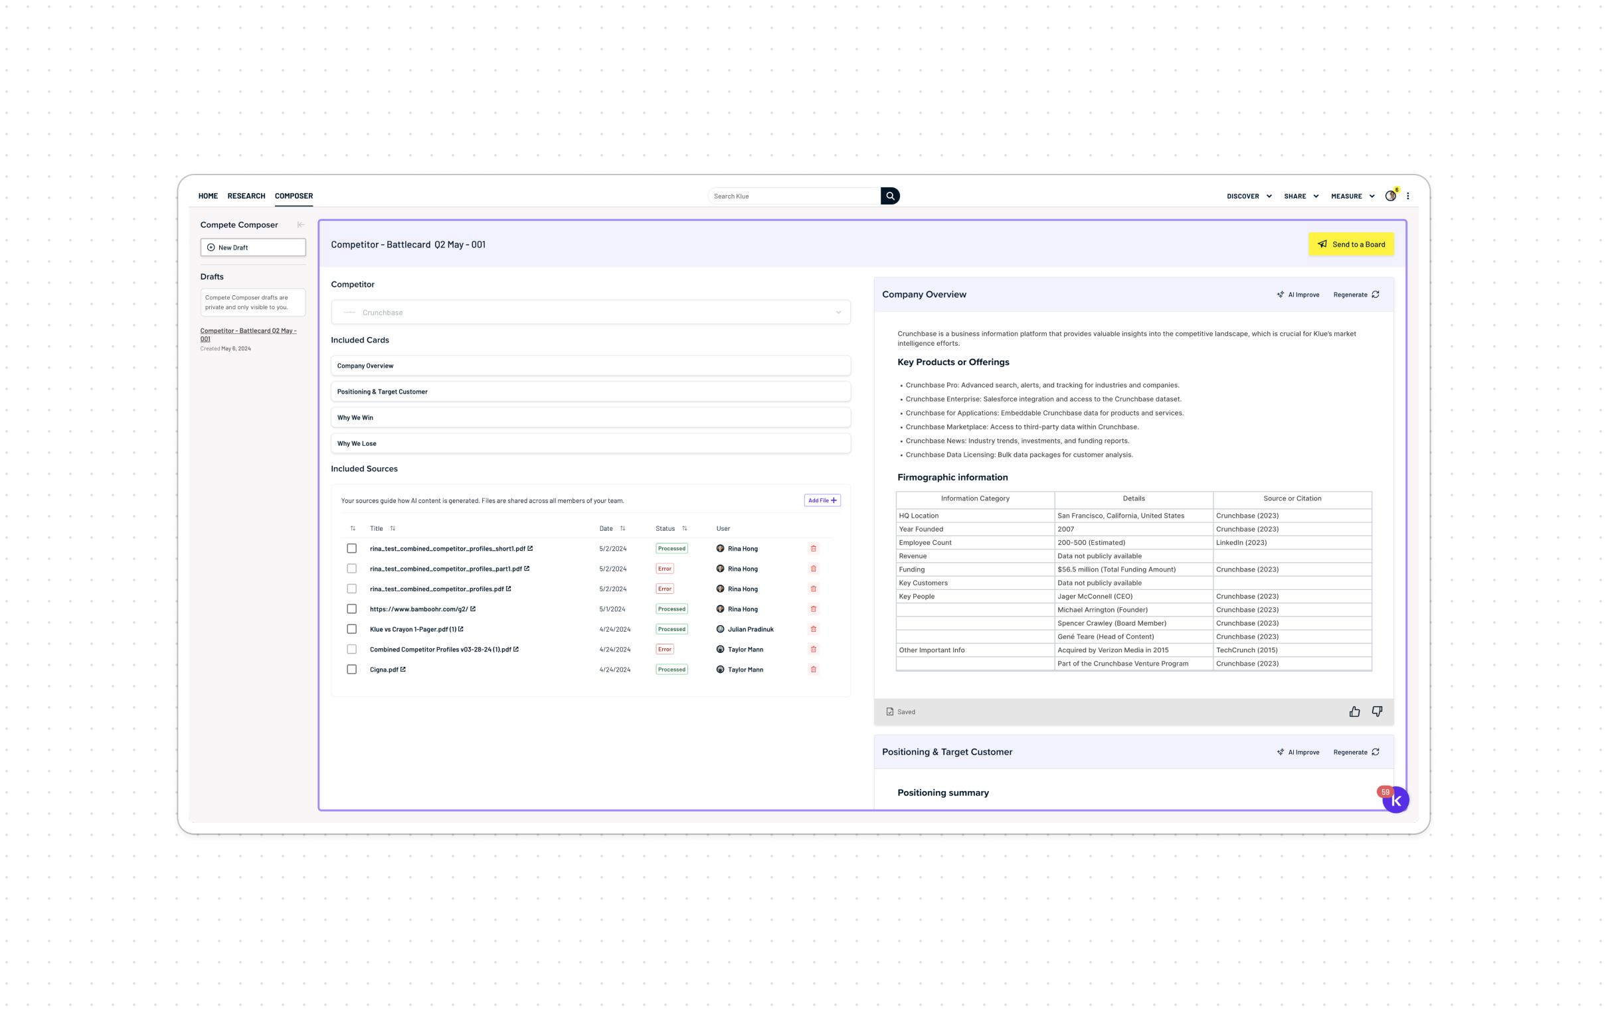Check rina_test_combined_competitor_profiles_short1.pdf checkbox
This screenshot has width=1608, height=1014.
point(352,548)
